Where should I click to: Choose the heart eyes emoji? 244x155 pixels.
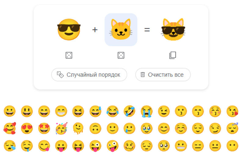tap(27, 128)
